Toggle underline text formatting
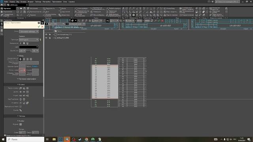Screen dimensions: 253x142 point(27,43)
